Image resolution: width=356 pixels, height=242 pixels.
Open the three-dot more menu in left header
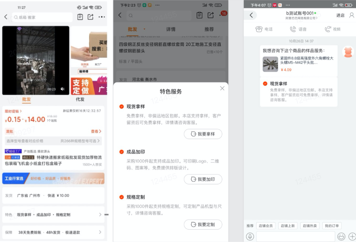101,17
